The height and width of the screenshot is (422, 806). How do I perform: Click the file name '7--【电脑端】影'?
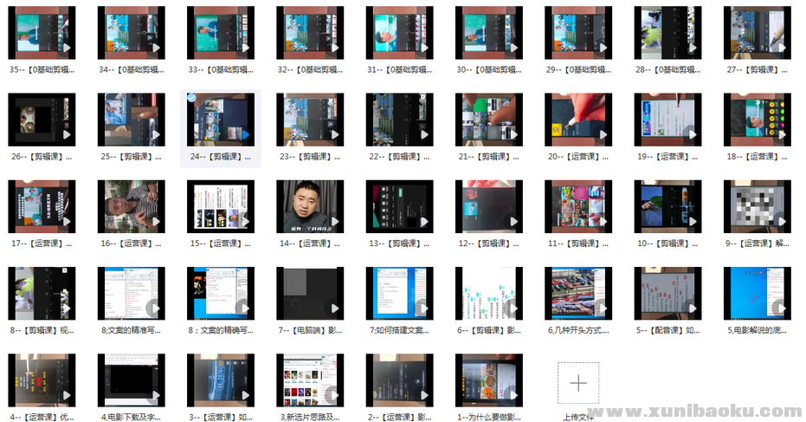(309, 330)
